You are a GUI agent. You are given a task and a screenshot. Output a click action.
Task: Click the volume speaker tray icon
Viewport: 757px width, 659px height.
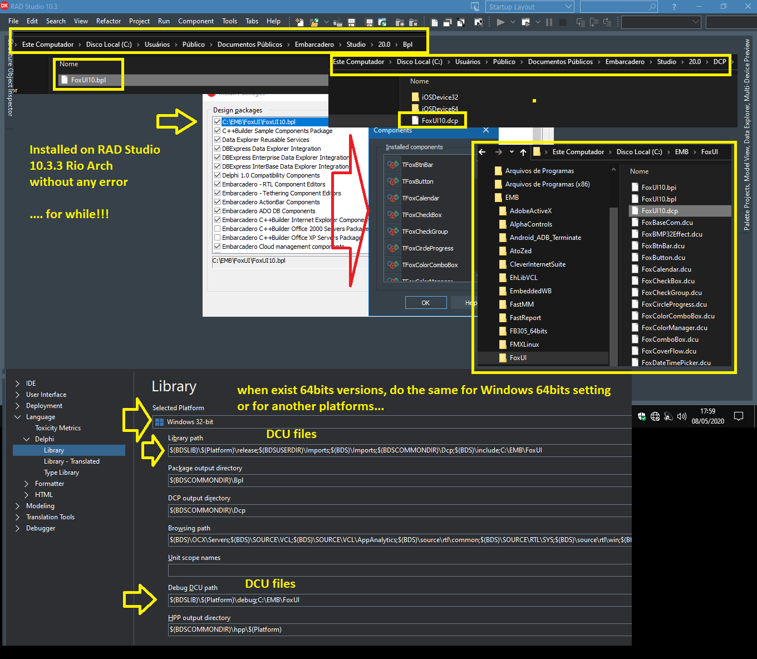tap(682, 416)
